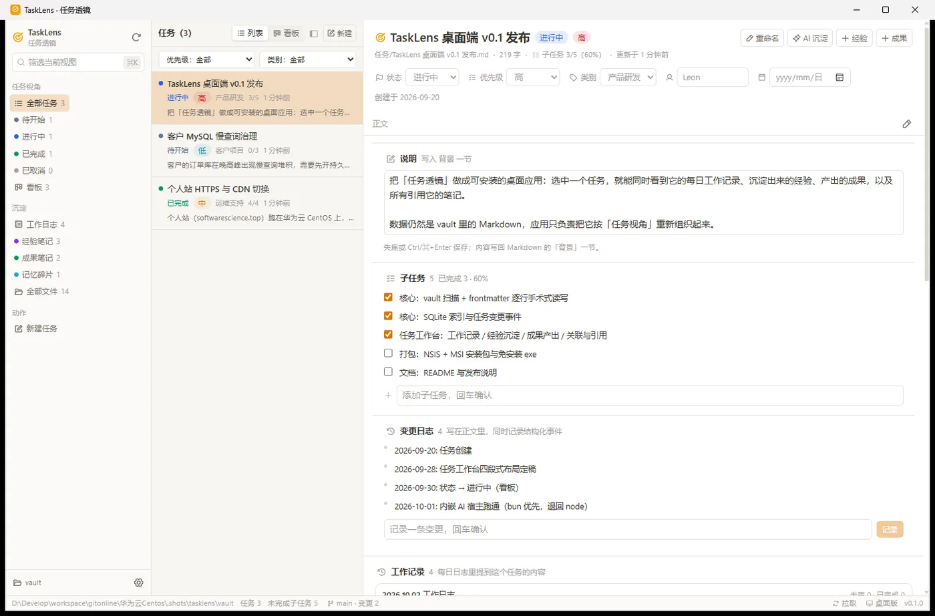The height and width of the screenshot is (616, 935).
Task: Open the 状态 dropdown showing 进行中
Action: point(432,78)
